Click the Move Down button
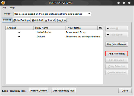 pyautogui.click(x=117, y=35)
